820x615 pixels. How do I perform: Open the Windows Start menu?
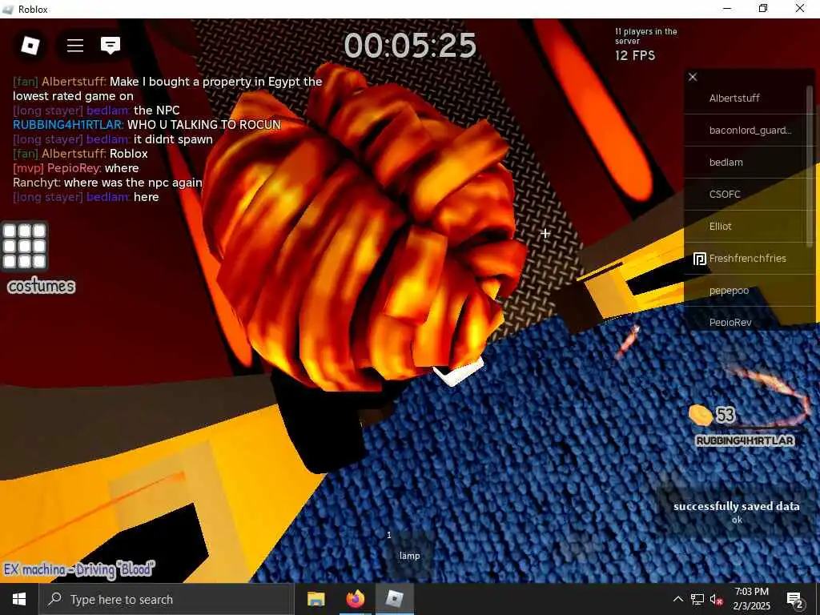(19, 599)
